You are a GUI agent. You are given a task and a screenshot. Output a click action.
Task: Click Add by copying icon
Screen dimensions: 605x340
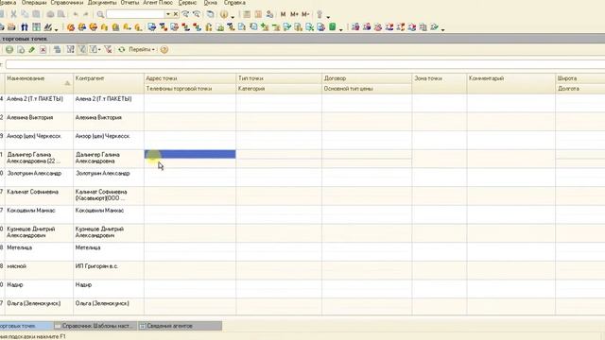tap(21, 50)
